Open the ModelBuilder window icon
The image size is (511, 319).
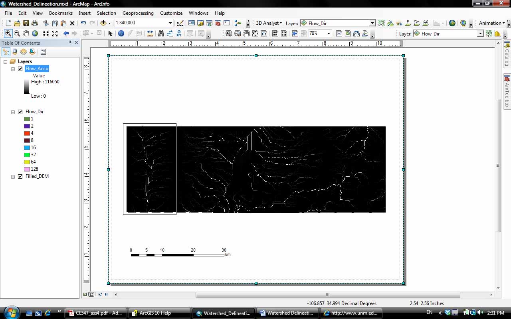(238, 23)
